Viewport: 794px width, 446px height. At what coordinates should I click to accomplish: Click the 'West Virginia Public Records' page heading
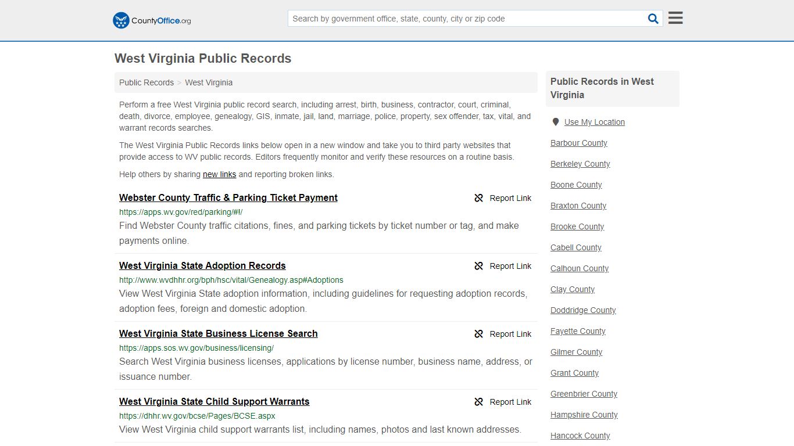(x=203, y=59)
